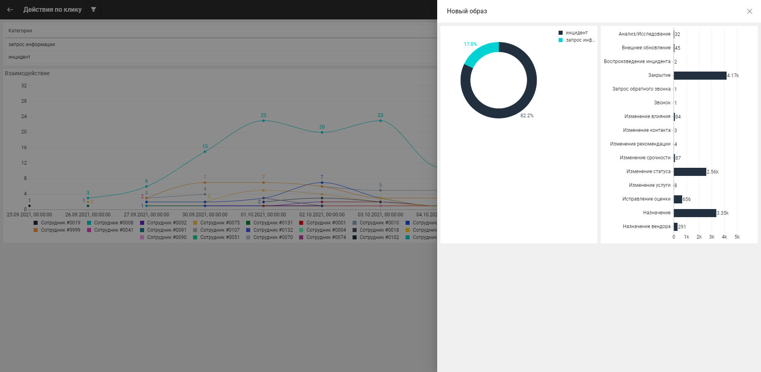Image resolution: width=761 pixels, height=372 pixels.
Task: Toggle Сотрудник #0051 legend item
Action: tap(216, 237)
